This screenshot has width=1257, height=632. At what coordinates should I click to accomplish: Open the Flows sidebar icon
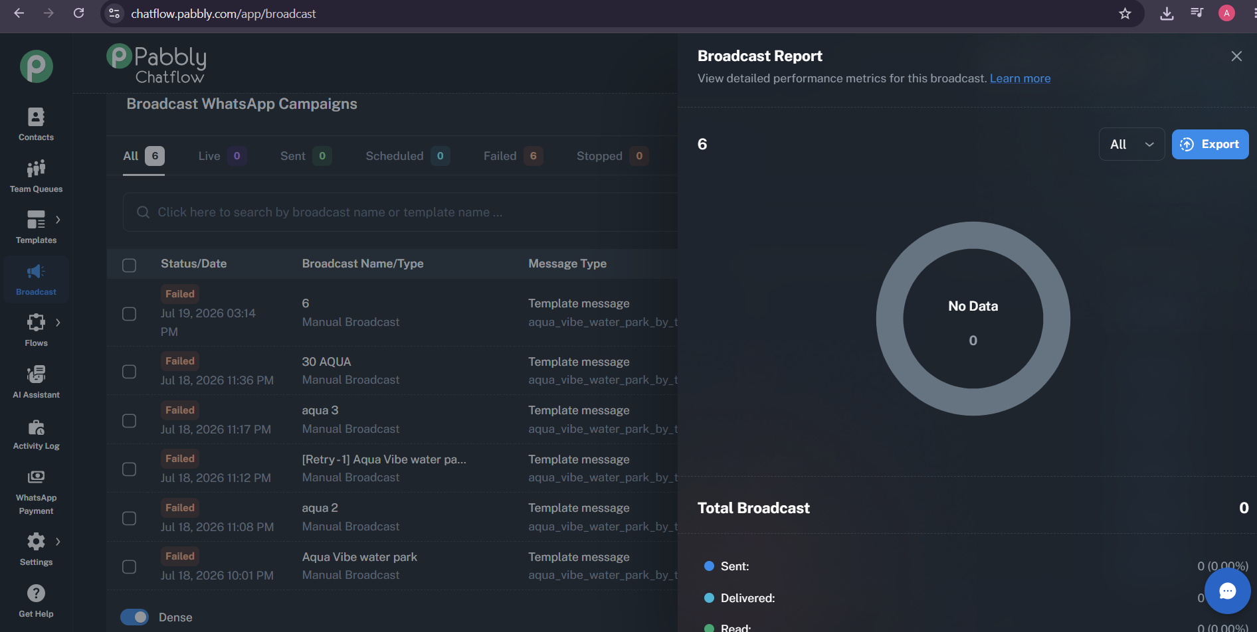tap(36, 323)
